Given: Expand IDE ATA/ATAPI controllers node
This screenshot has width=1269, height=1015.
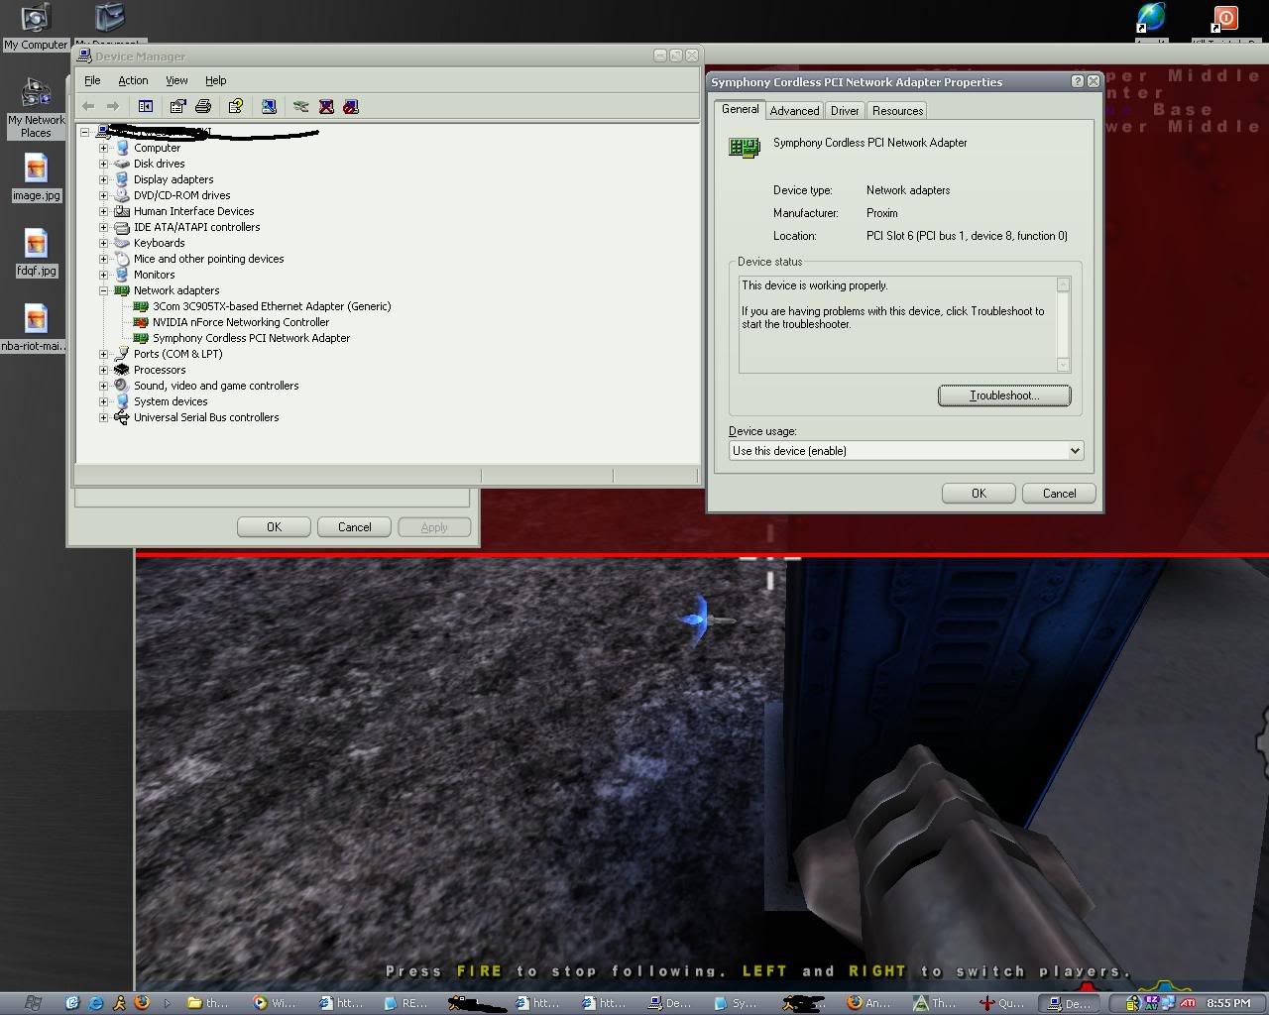Looking at the screenshot, I should click(103, 227).
